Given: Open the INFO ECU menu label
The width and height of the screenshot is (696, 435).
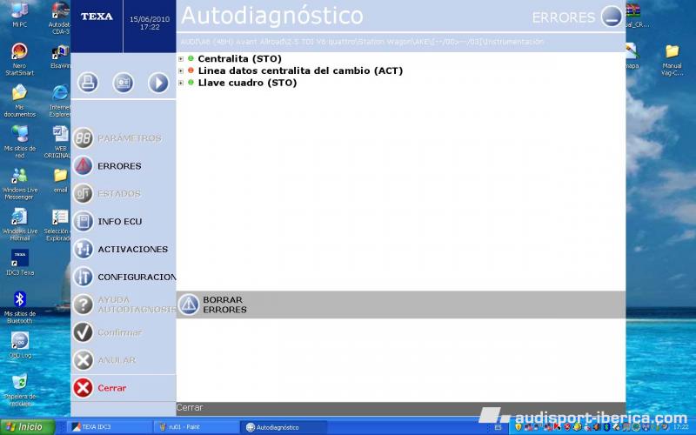Looking at the screenshot, I should [x=120, y=222].
